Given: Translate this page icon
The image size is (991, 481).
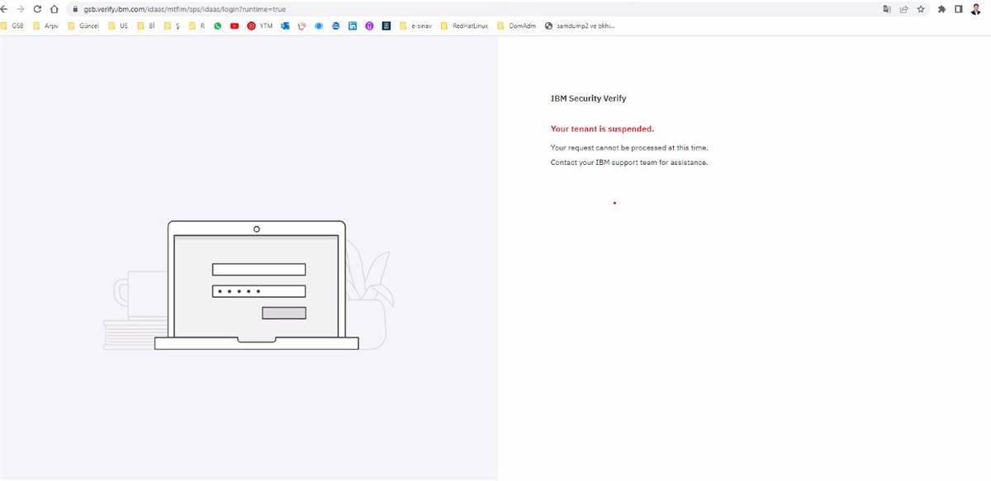Looking at the screenshot, I should pos(887,9).
